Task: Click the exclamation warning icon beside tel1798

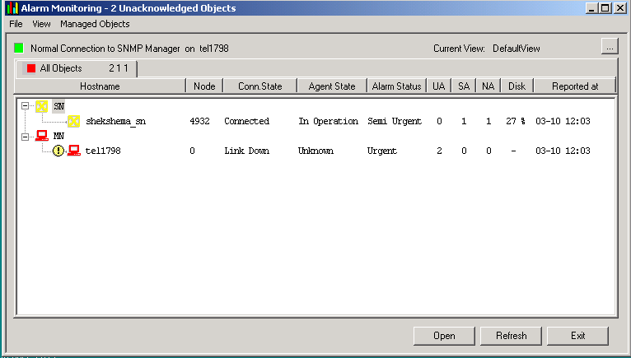Action: point(58,151)
